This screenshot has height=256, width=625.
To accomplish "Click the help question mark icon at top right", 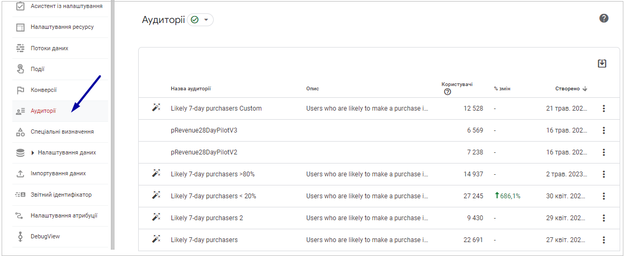I will [x=604, y=18].
